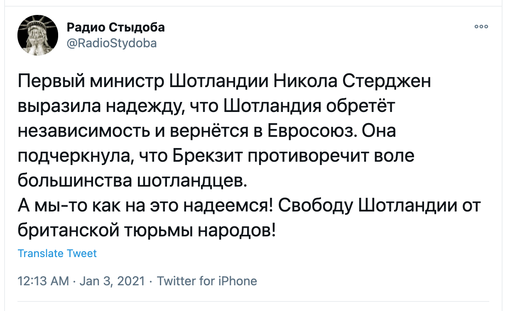This screenshot has height=311, width=510.
Task: Click the name Никола Стерджен in tweet
Action: [352, 81]
